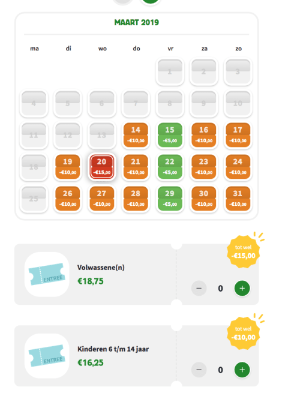Remove a Kinderen 6 t/m 14 jaar ticket
The image size is (285, 402).
(x=199, y=370)
